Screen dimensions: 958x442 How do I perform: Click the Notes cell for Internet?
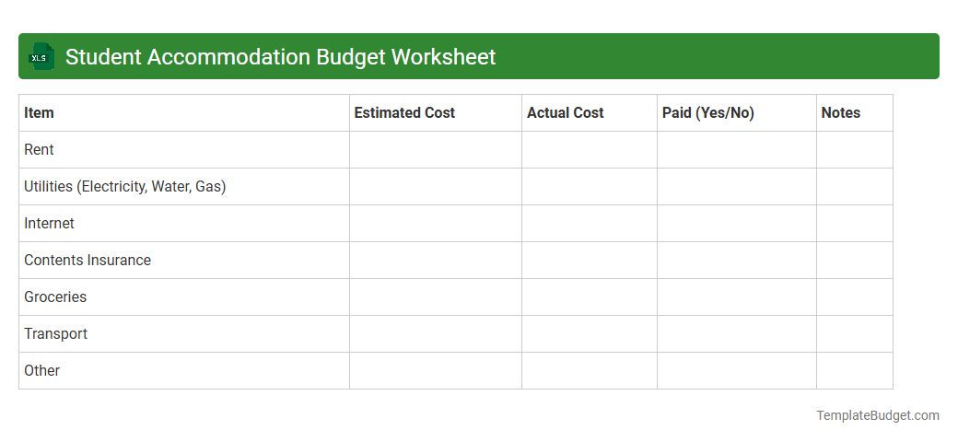[x=855, y=224]
